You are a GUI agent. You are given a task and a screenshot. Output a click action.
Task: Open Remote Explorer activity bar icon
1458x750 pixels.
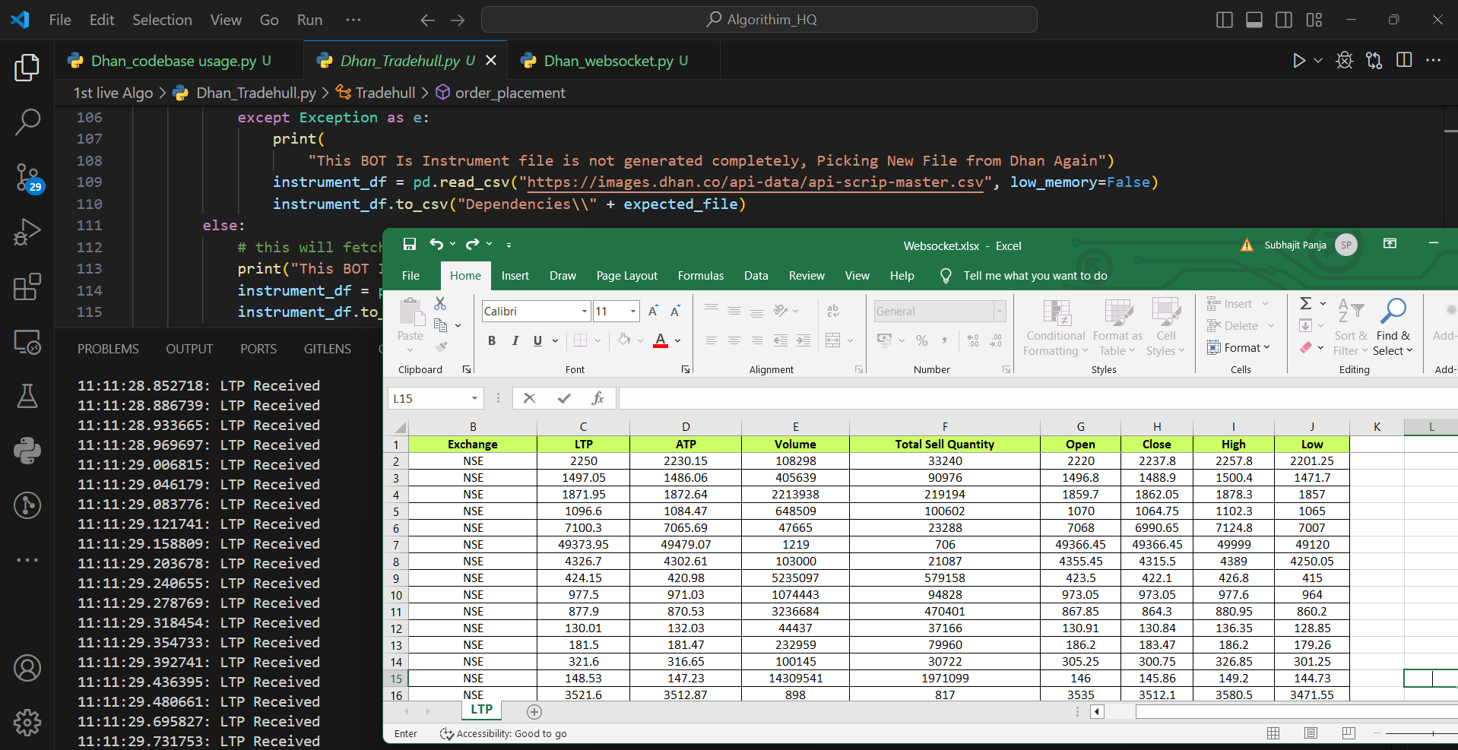tap(27, 342)
